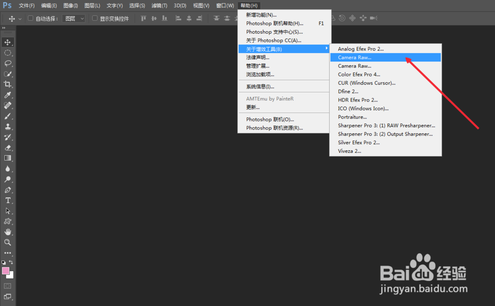The image size is (495, 306).
Task: Select the Pen tool
Action: [x=7, y=190]
